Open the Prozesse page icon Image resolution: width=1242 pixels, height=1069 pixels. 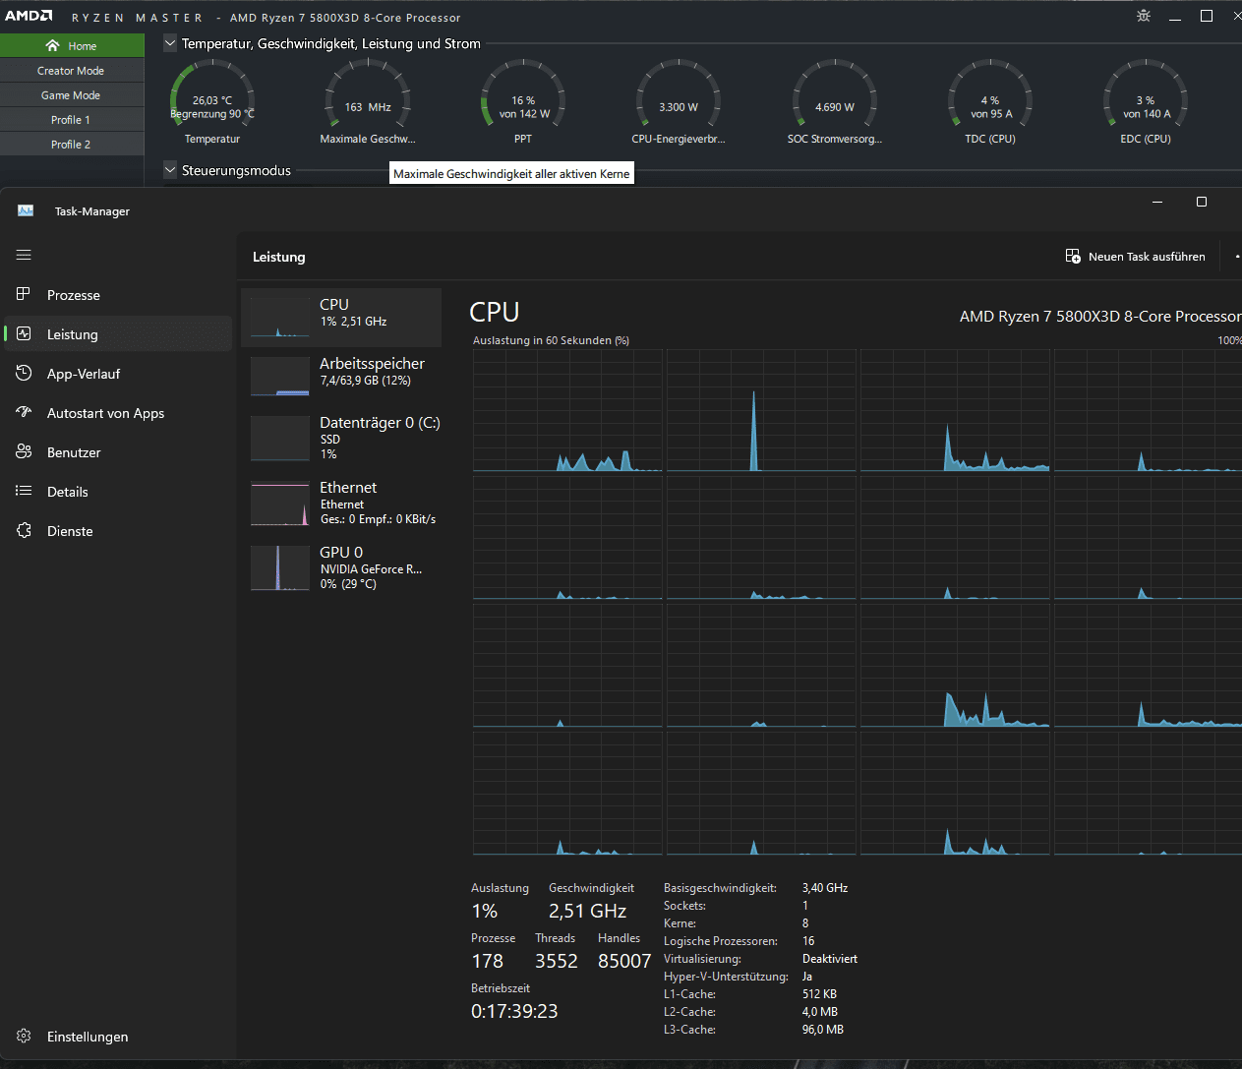pos(24,294)
